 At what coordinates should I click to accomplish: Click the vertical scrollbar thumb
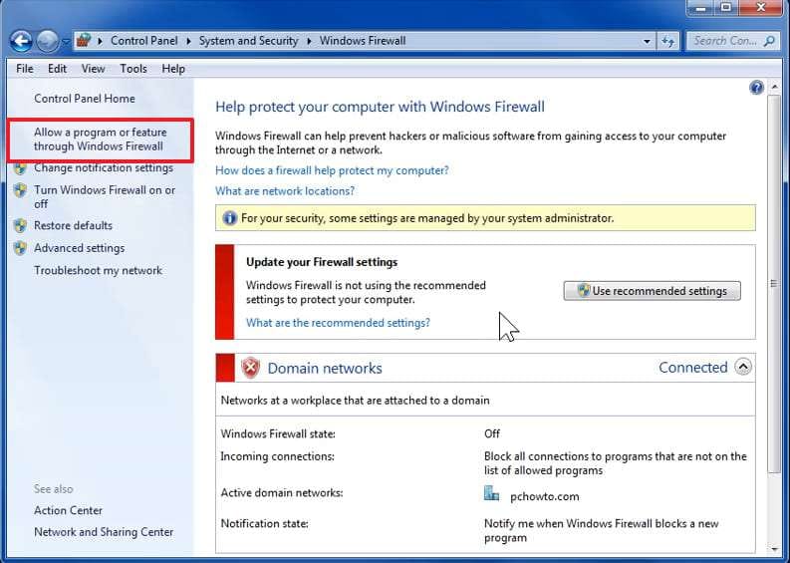coord(773,284)
